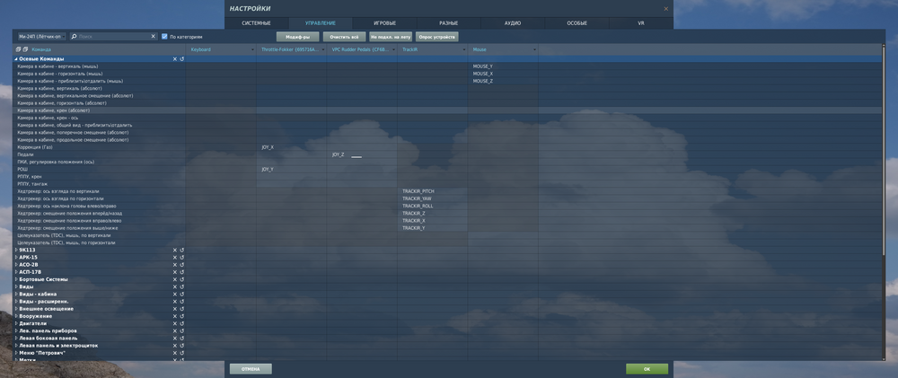This screenshot has width=898, height=378.
Task: Click the Очистить всё button
Action: [x=344, y=37]
